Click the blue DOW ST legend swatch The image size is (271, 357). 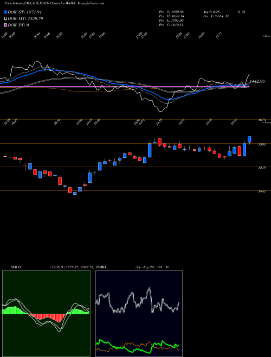click(x=5, y=12)
